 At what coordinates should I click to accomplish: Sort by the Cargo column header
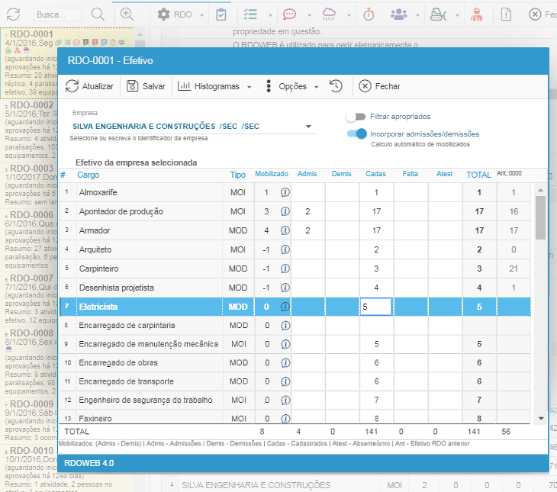[x=89, y=175]
